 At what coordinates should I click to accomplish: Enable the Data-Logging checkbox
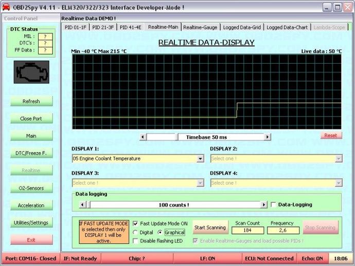coord(273,205)
